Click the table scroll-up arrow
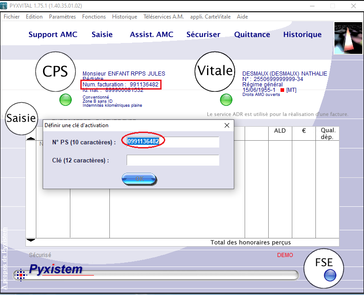The width and height of the screenshot is (364, 295). pyautogui.click(x=31, y=138)
